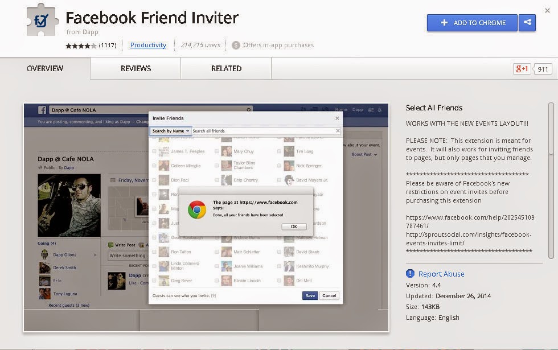Click the globe icon beside Public
The width and height of the screenshot is (558, 350).
pyautogui.click(x=40, y=167)
